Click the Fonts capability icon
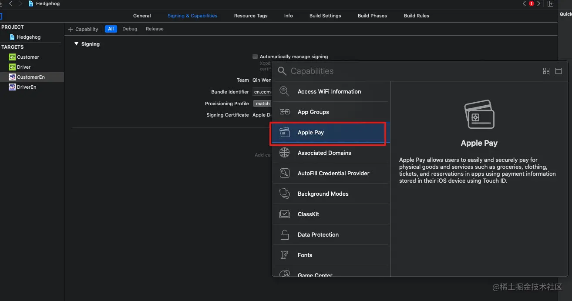The height and width of the screenshot is (301, 572). (x=284, y=255)
